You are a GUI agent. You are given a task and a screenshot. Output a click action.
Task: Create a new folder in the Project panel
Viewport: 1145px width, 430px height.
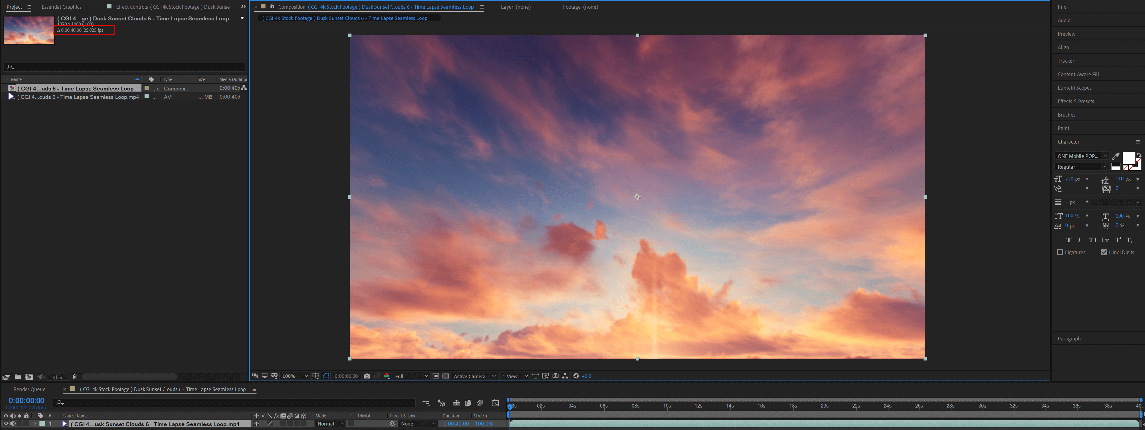pyautogui.click(x=18, y=377)
